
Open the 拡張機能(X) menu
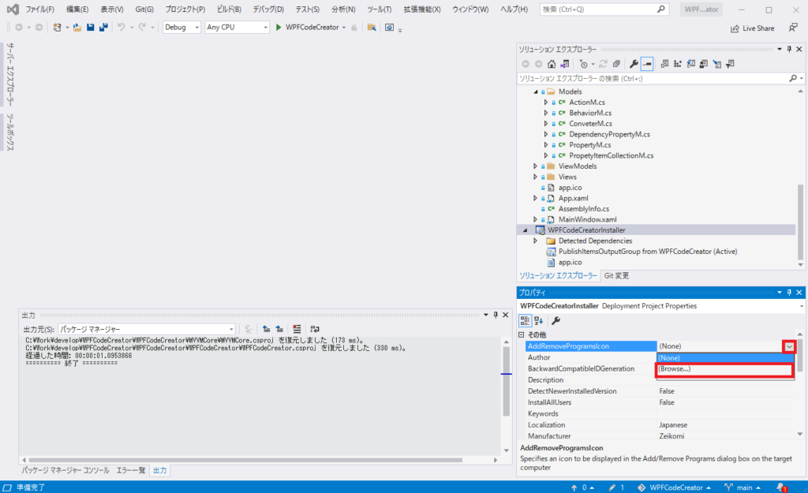coord(422,9)
